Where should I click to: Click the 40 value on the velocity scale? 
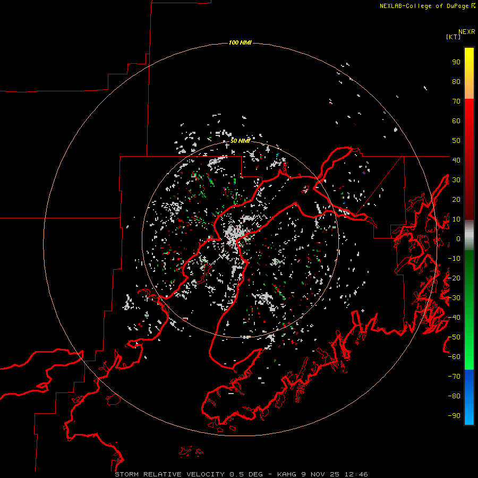coord(456,160)
